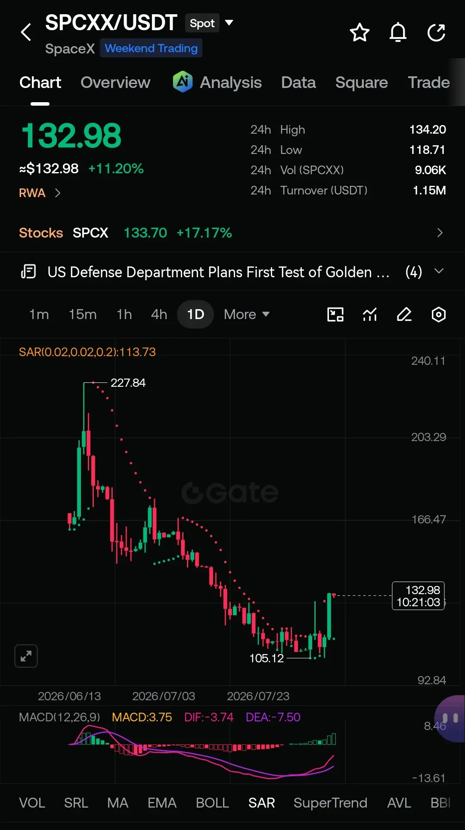The width and height of the screenshot is (465, 830).
Task: Tap the SPCXX/USDT pair title
Action: tap(111, 22)
